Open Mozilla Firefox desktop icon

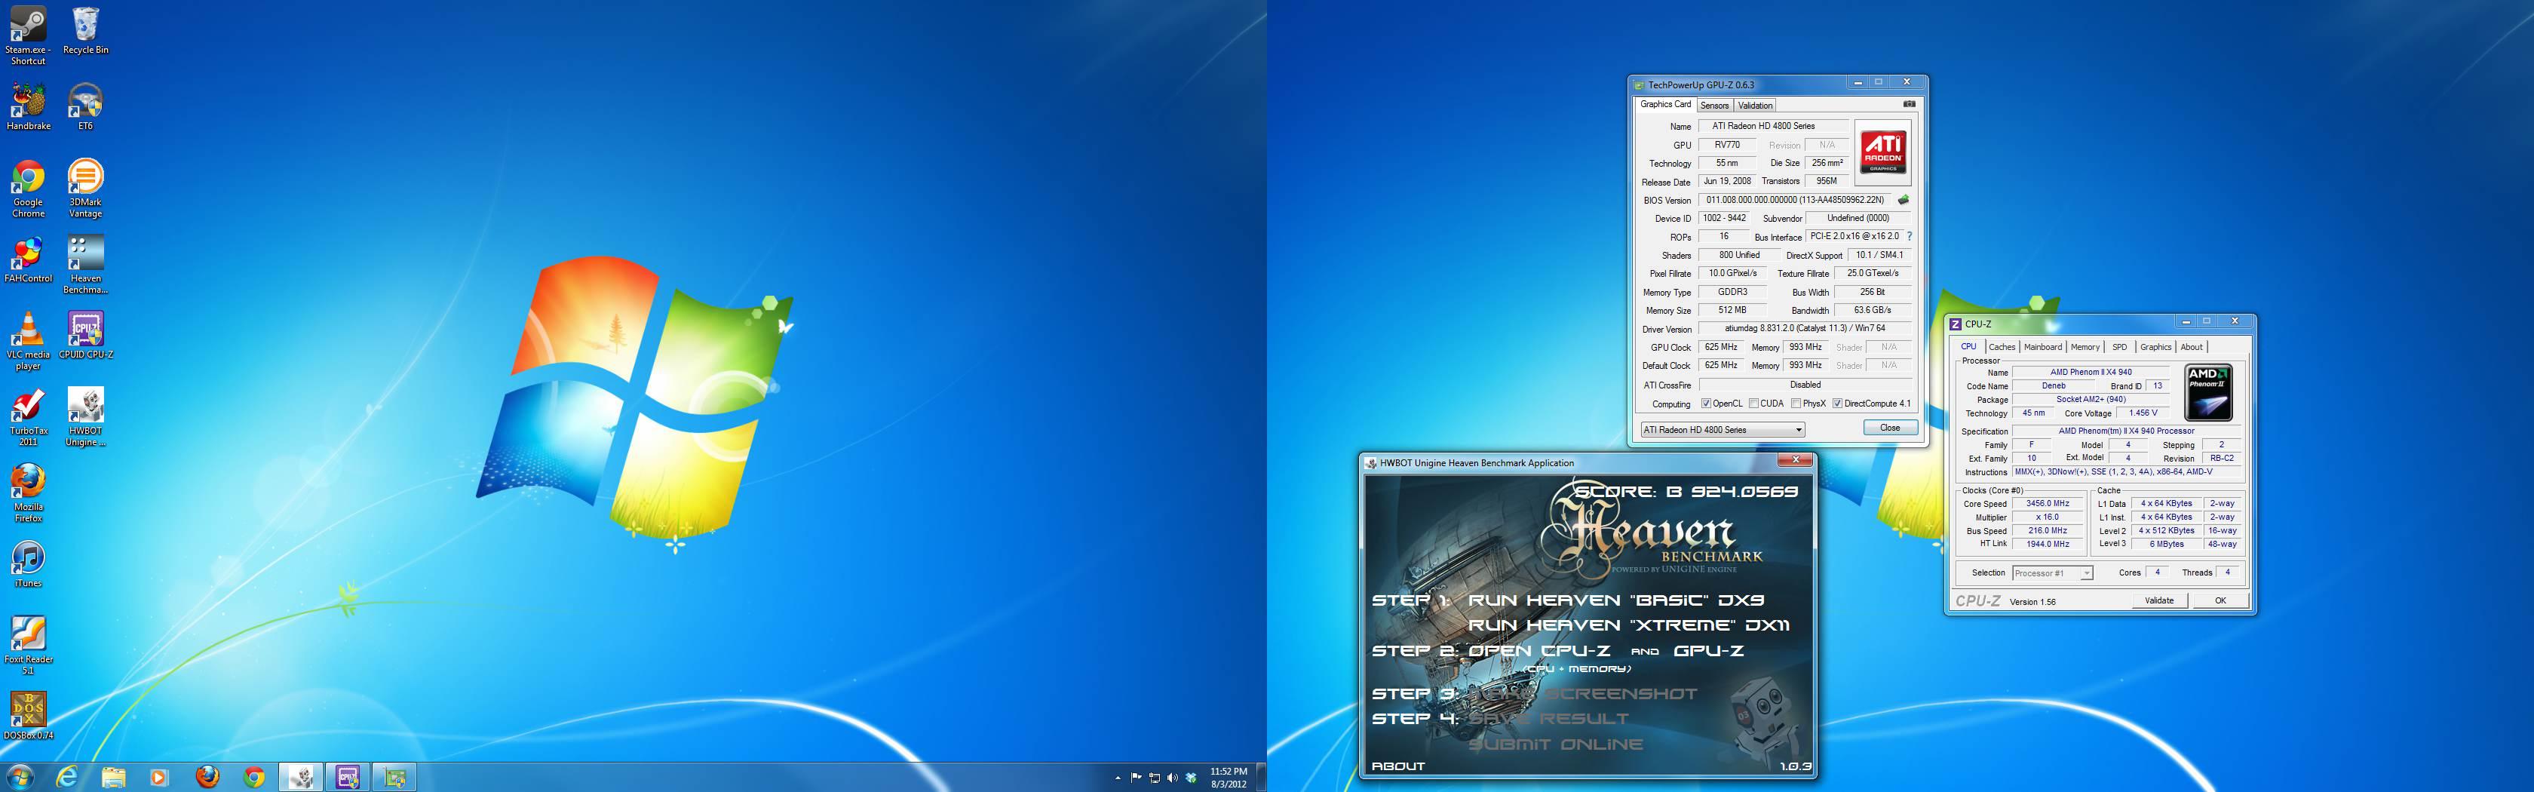pyautogui.click(x=29, y=493)
